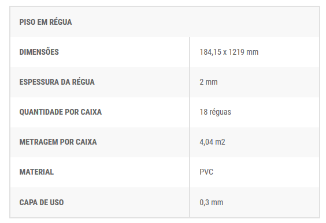Select the QUANTIDADE POR CAIXA label
This screenshot has width=326, height=223.
point(61,112)
